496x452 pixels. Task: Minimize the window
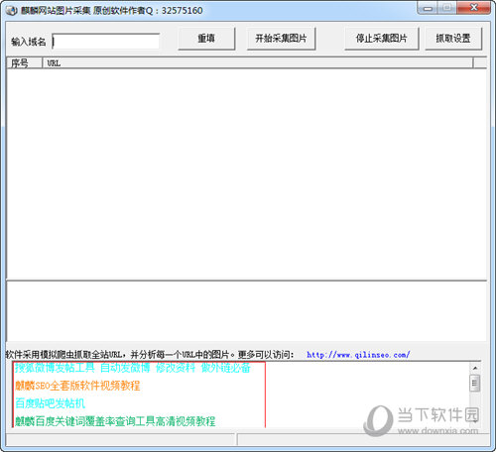pyautogui.click(x=428, y=8)
